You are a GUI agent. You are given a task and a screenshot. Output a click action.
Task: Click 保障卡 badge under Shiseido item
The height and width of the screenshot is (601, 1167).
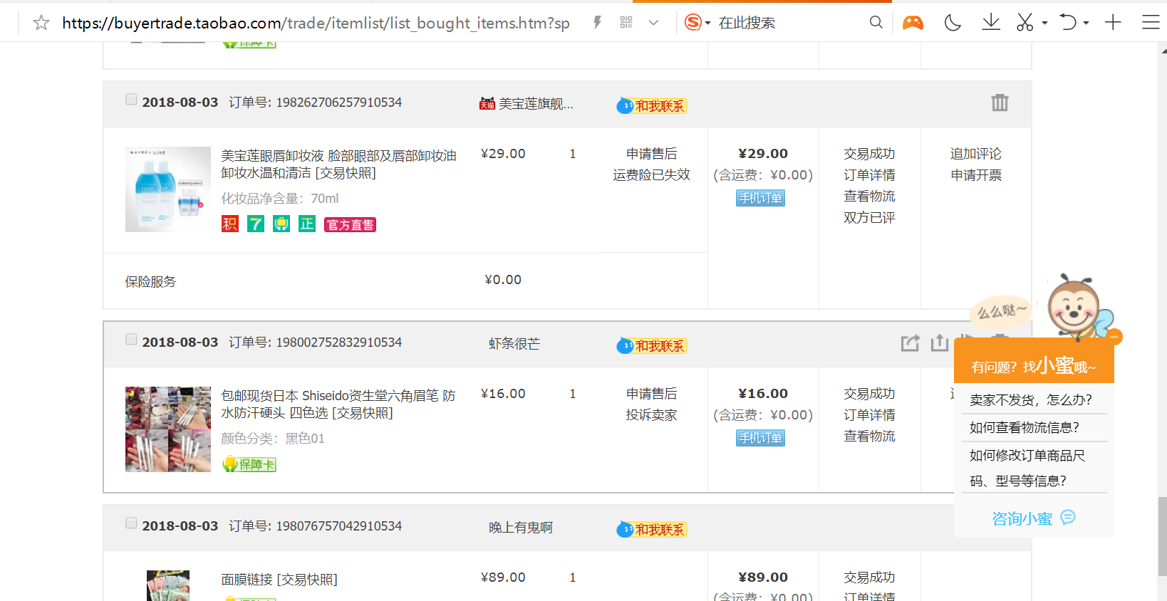pos(249,464)
